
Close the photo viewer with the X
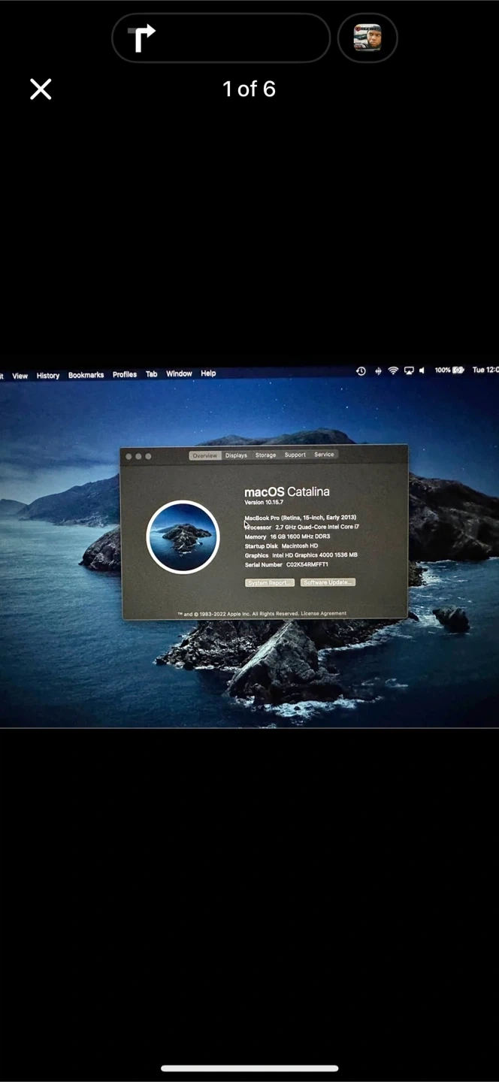click(41, 89)
